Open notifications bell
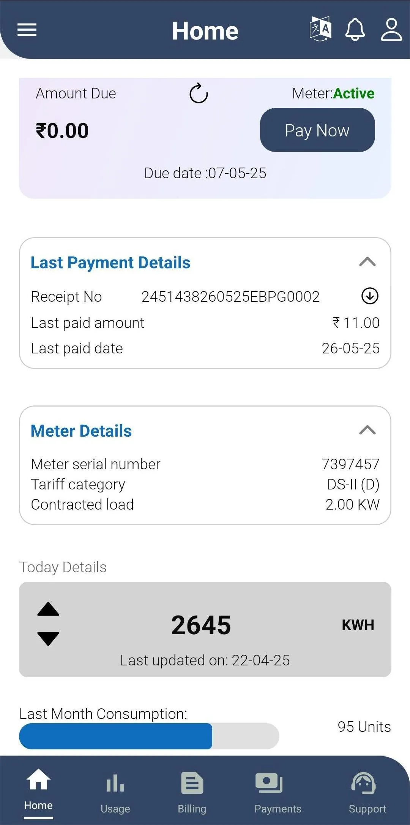The width and height of the screenshot is (410, 825). 355,29
